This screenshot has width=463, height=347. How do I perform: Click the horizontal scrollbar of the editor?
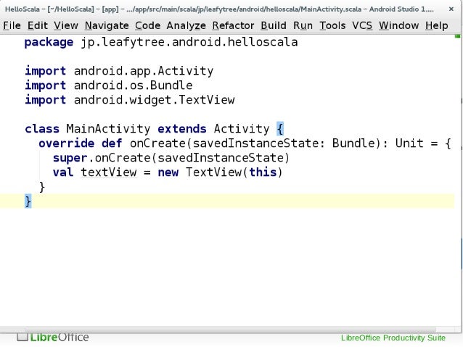click(x=230, y=330)
